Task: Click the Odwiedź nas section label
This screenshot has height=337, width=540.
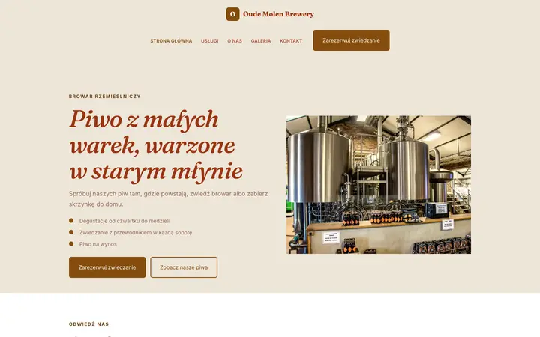Action: [88, 324]
